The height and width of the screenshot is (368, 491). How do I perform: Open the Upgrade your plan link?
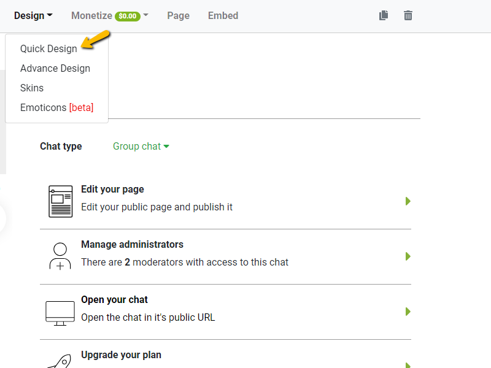tap(121, 355)
